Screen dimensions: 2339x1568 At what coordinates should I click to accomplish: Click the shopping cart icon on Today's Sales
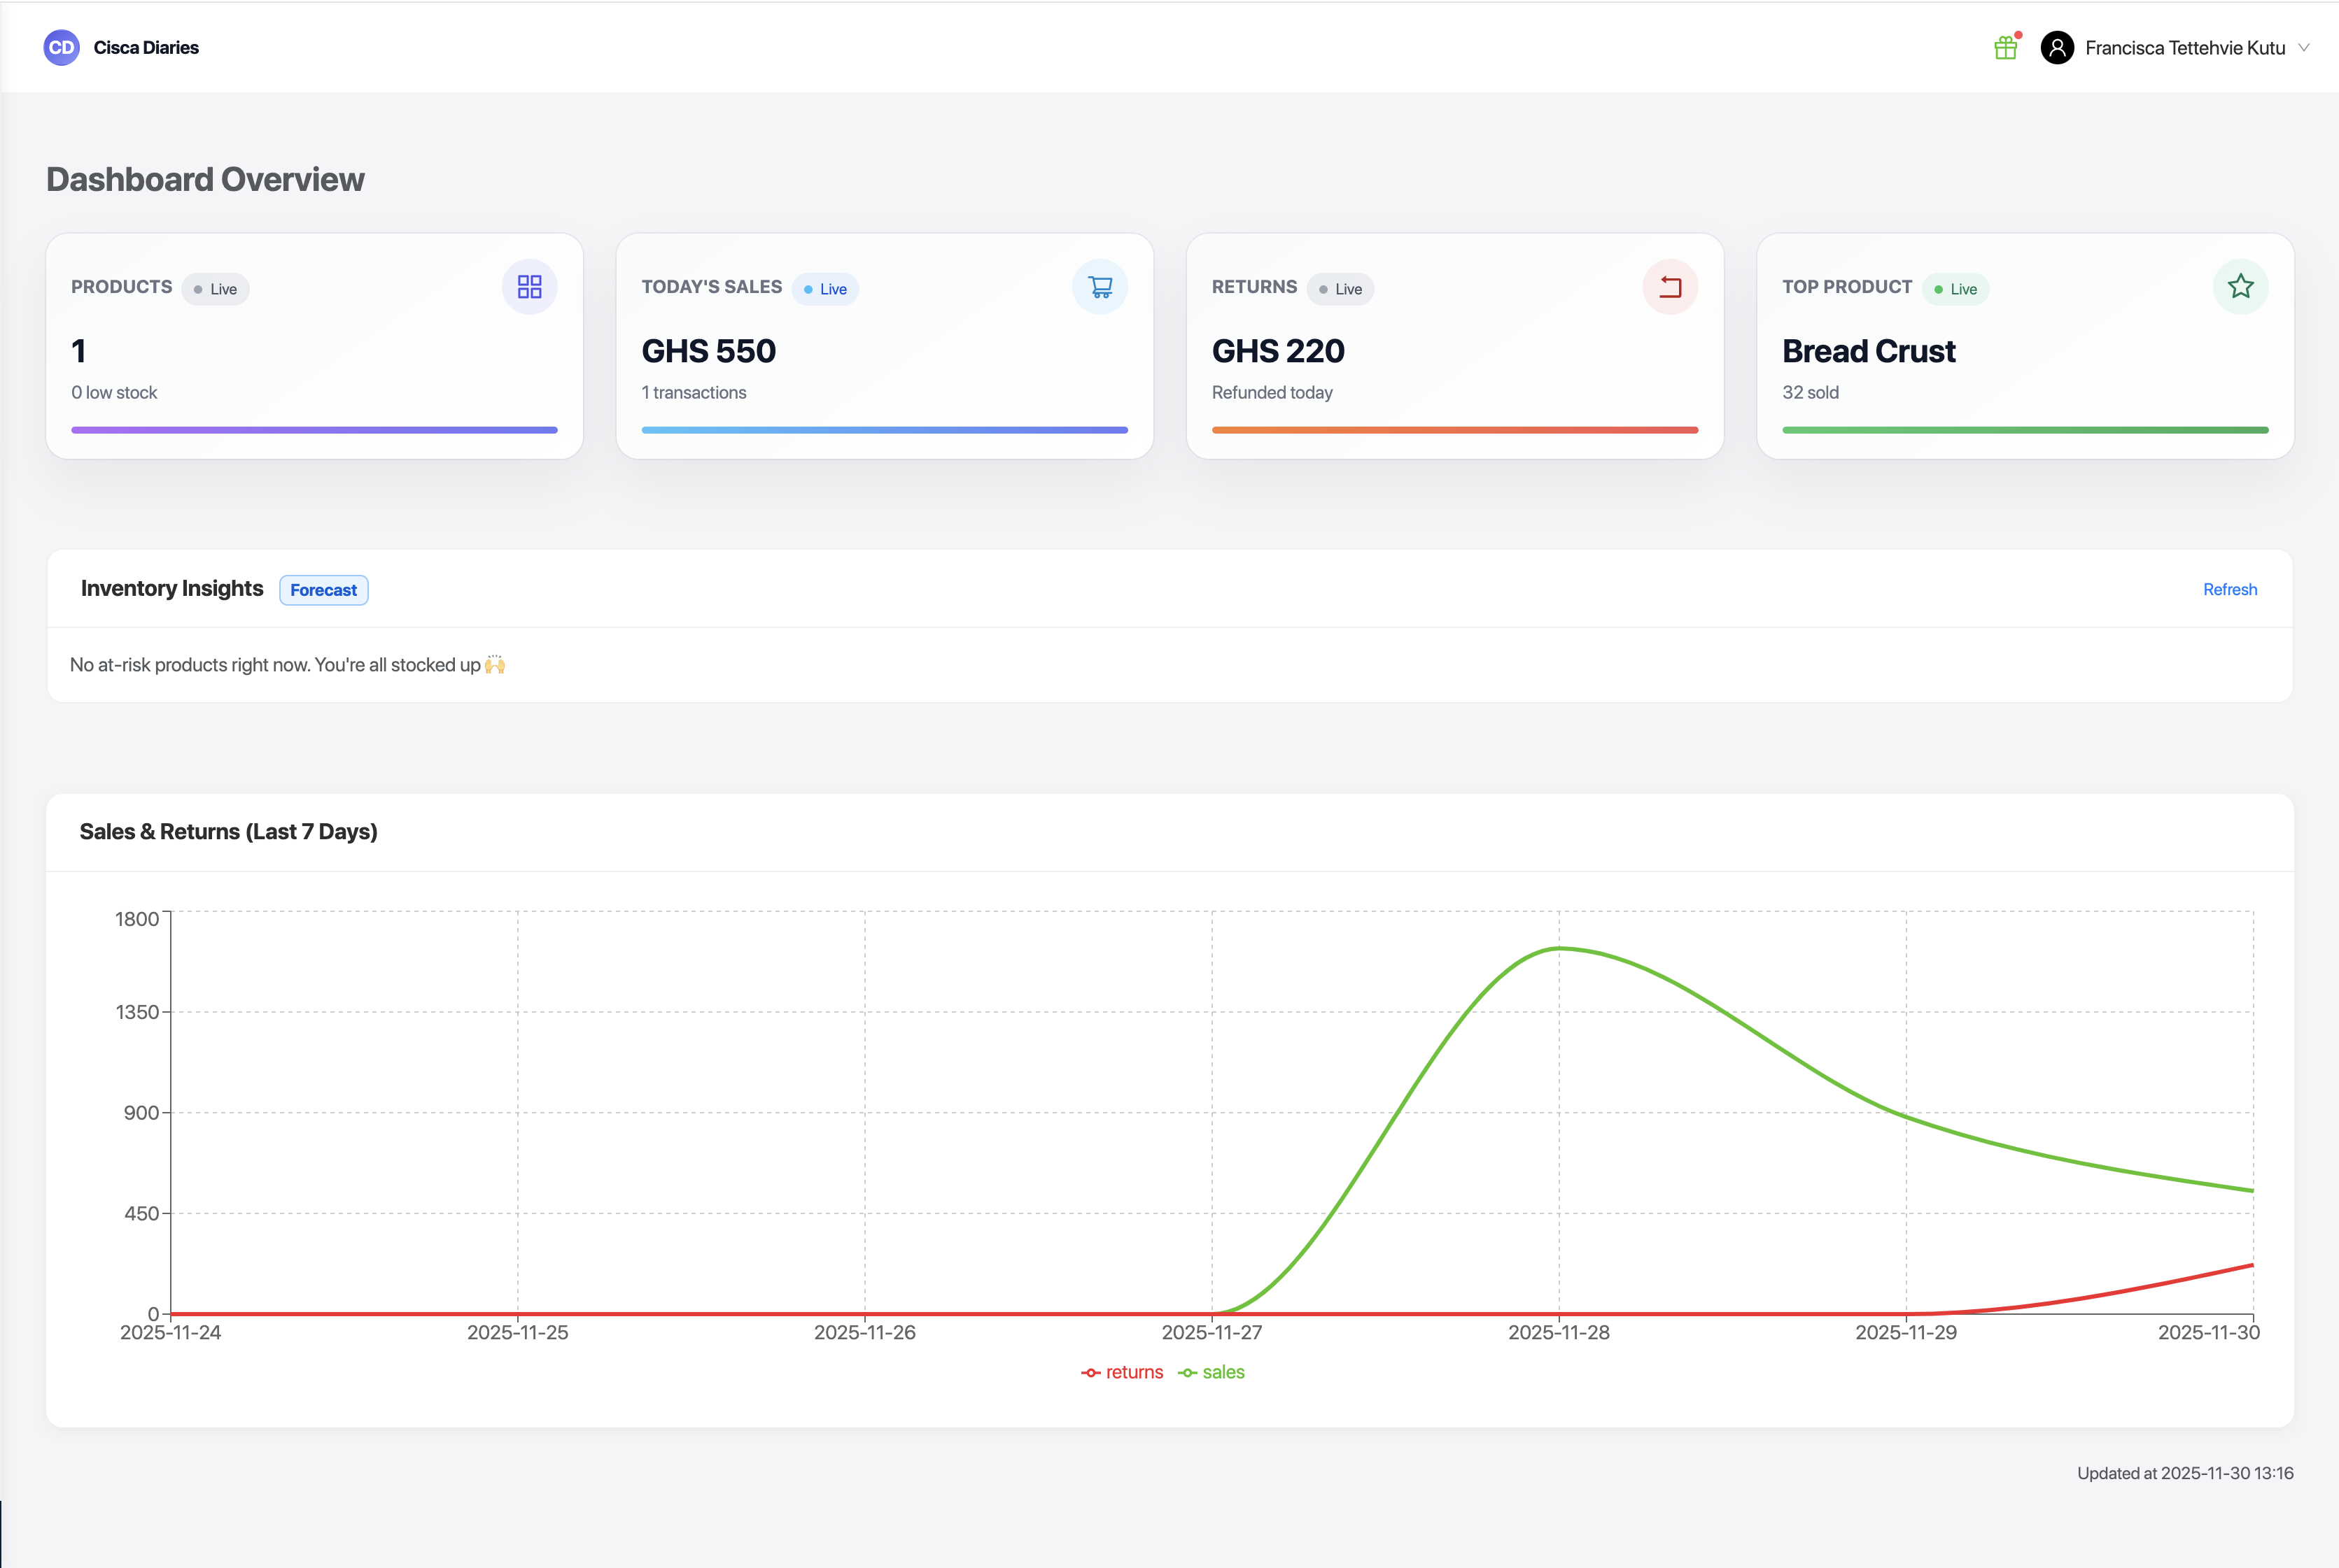pyautogui.click(x=1100, y=287)
